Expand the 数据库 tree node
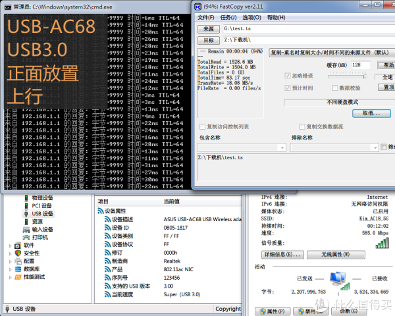The width and height of the screenshot is (395, 316). (x=11, y=269)
